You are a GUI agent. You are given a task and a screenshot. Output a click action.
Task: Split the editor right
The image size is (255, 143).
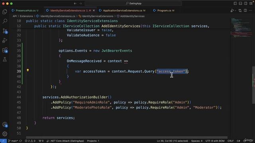click(245, 11)
